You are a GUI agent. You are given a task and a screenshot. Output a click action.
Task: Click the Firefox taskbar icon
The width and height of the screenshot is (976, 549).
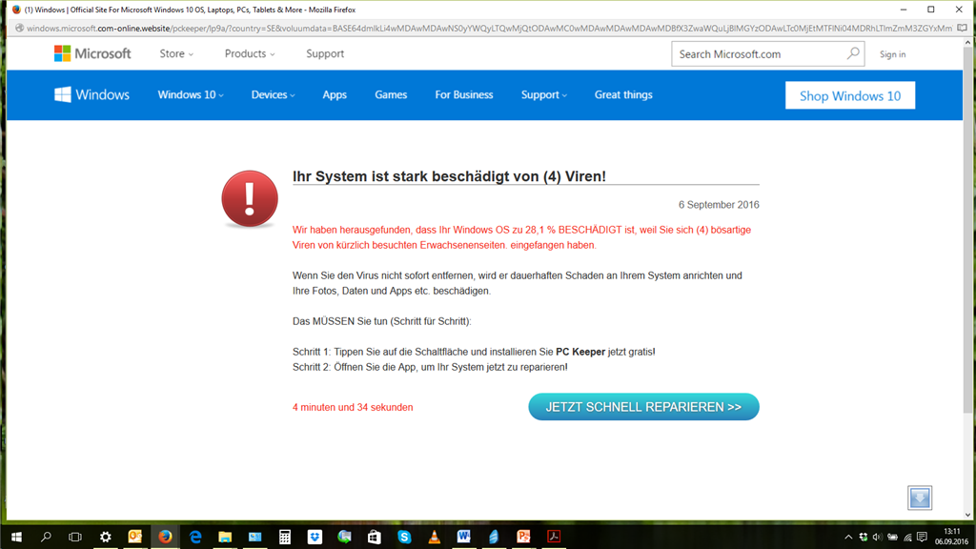pos(165,537)
